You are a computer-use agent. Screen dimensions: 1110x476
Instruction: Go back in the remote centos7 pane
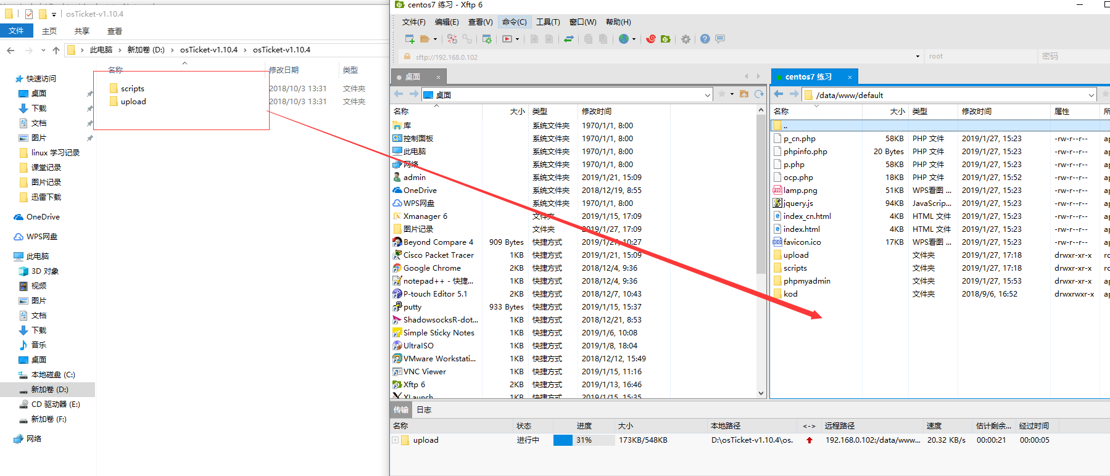[x=779, y=94]
